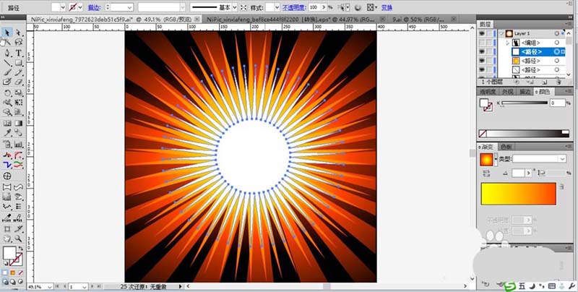Image resolution: width=578 pixels, height=292 pixels.
Task: Select the Pen tool
Action: (7, 53)
